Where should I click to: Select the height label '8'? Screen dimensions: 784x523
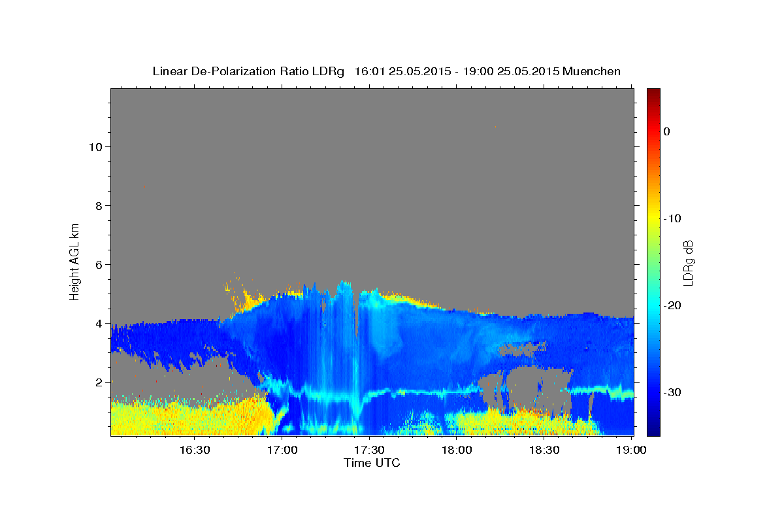pos(100,205)
